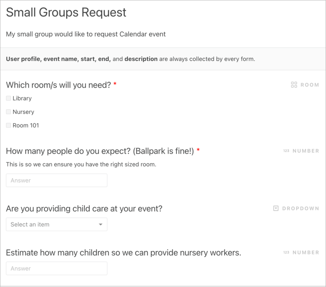Click the Answer field for expected people count

tap(57, 180)
